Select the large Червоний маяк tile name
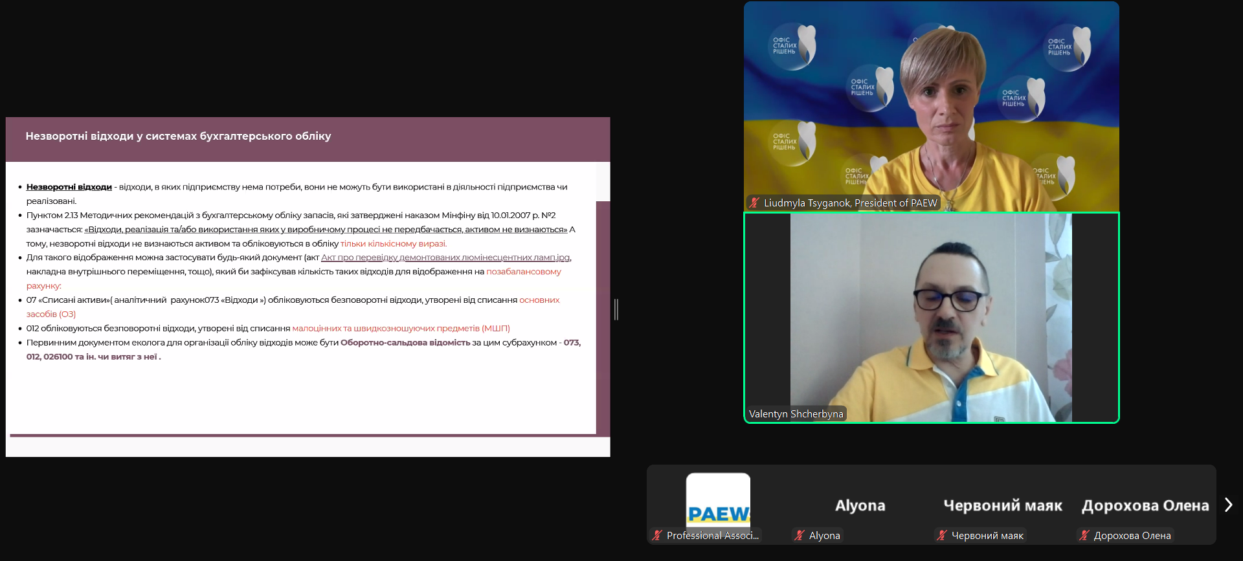Viewport: 1243px width, 561px height. (x=1002, y=505)
